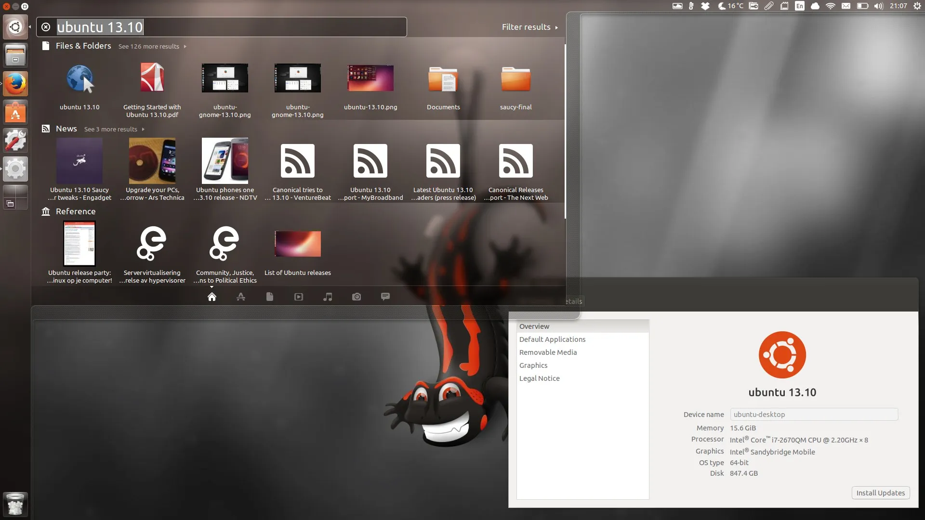Image resolution: width=925 pixels, height=520 pixels.
Task: Select Default Applications in Details sidebar
Action: pyautogui.click(x=552, y=339)
